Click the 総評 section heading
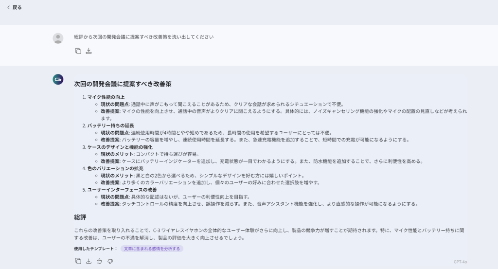This screenshot has width=498, height=269. (x=80, y=217)
